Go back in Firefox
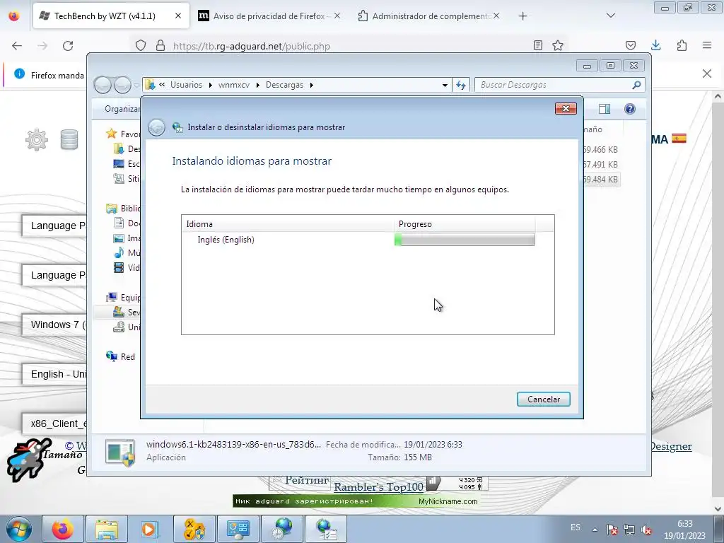The height and width of the screenshot is (543, 724). coord(17,46)
